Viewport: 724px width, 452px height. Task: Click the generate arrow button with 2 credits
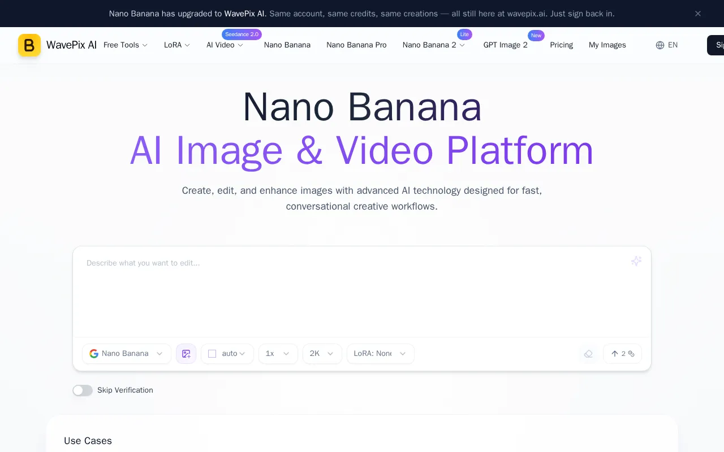[622, 354]
